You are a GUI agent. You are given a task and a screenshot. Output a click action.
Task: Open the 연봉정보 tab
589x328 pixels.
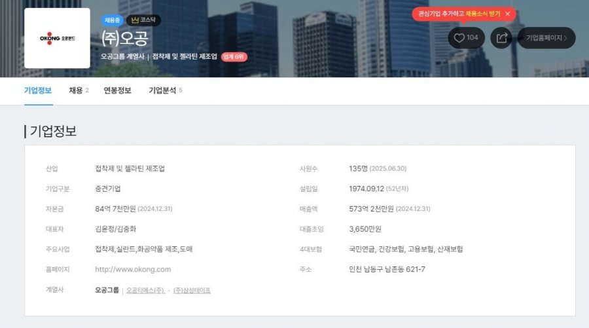tap(117, 90)
